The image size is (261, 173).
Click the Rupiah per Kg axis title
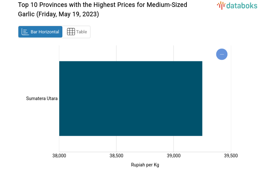[145, 165]
